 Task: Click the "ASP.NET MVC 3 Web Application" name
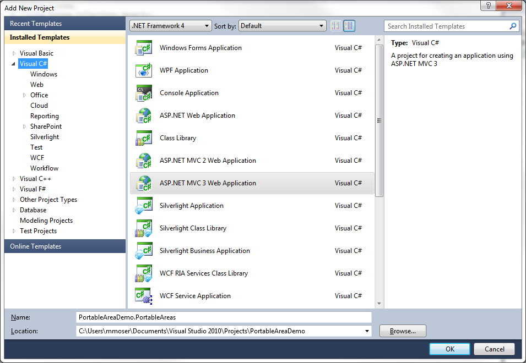coord(208,183)
